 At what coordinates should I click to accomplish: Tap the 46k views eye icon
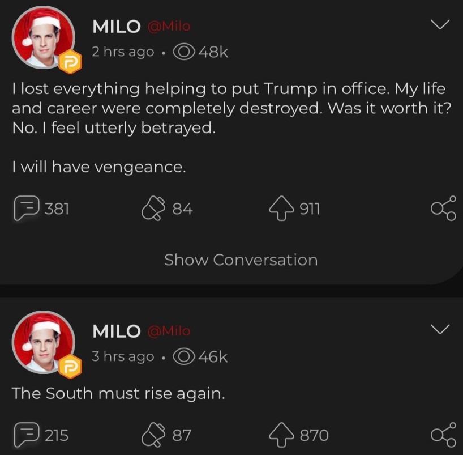coord(184,356)
